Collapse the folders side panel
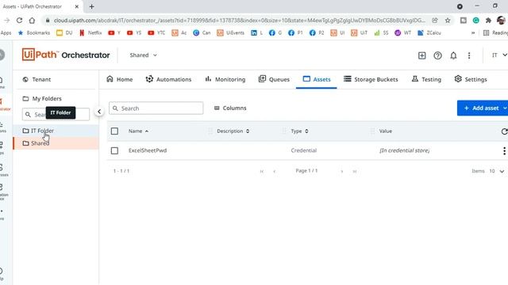This screenshot has width=508, height=285. pos(99,112)
